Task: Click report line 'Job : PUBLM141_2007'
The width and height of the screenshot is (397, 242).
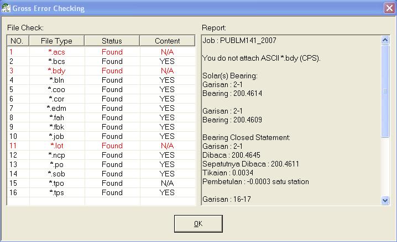Action: (239, 40)
